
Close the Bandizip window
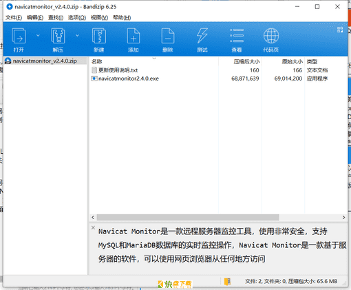pos(337,7)
